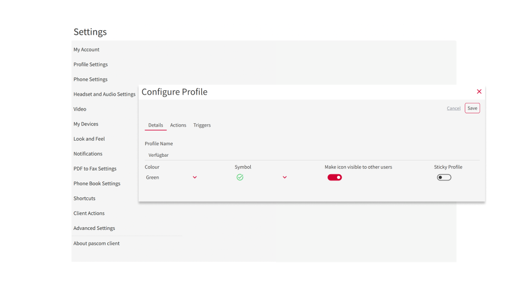Viewport: 528px width, 286px height.
Task: Open Phone Book Settings
Action: coord(97,183)
